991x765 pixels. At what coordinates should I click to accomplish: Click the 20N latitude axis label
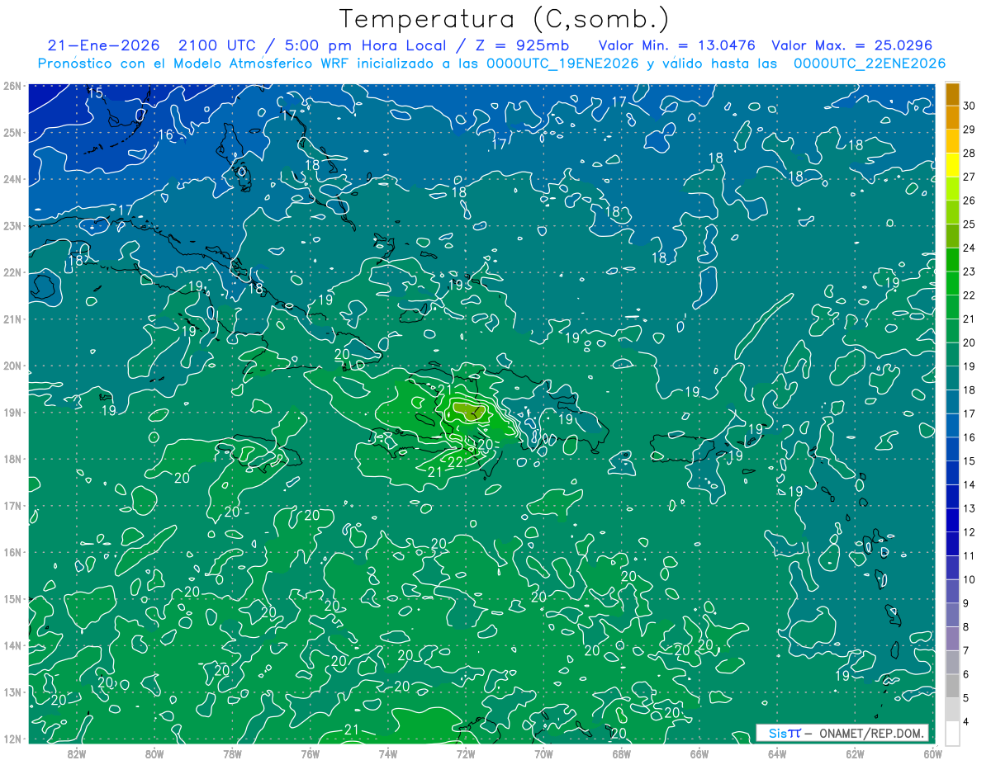[x=12, y=366]
